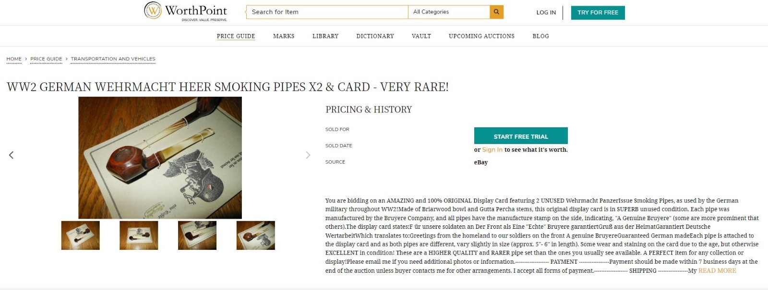Open TRANSPORTATION AND VEHICLES breadcrumb

[x=113, y=59]
